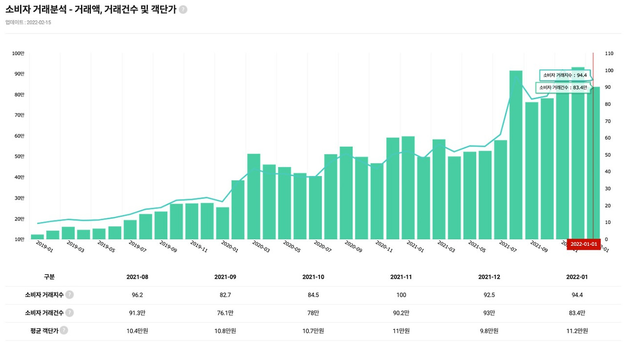Click the 평균 객단가 help icon
625x344 pixels.
tap(64, 330)
